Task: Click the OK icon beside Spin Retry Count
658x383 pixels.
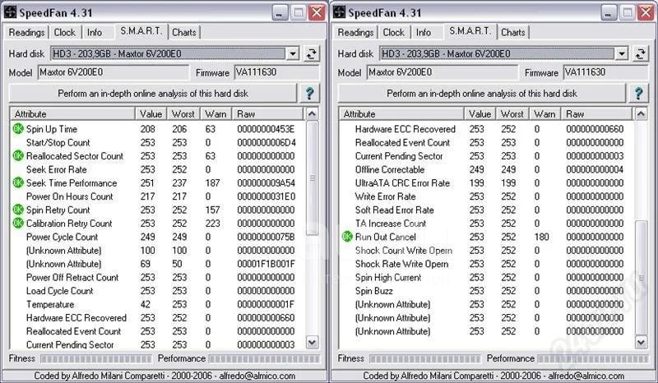Action: pos(18,210)
